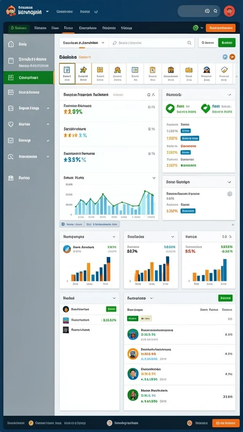Click the orange round icon right of the section heading
Image resolution: width=243 pixels, height=432 pixels.
232,57
